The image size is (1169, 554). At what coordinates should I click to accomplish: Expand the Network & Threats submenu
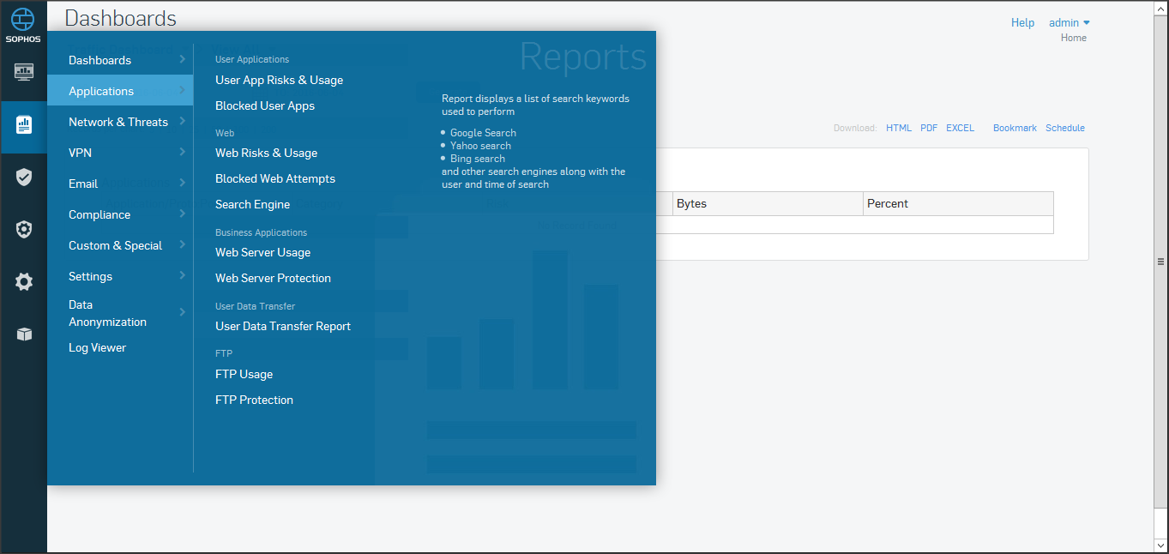[119, 122]
